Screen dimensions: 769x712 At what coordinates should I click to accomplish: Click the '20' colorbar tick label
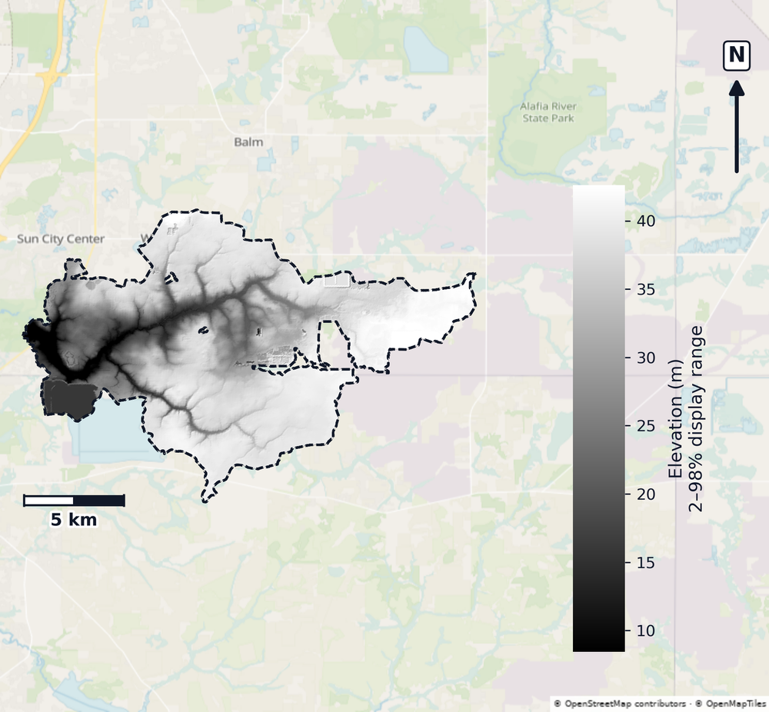click(x=646, y=494)
